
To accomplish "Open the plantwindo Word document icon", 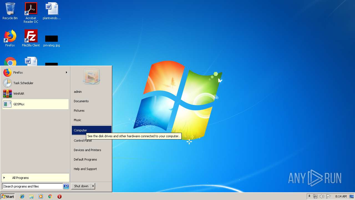I will (52, 11).
